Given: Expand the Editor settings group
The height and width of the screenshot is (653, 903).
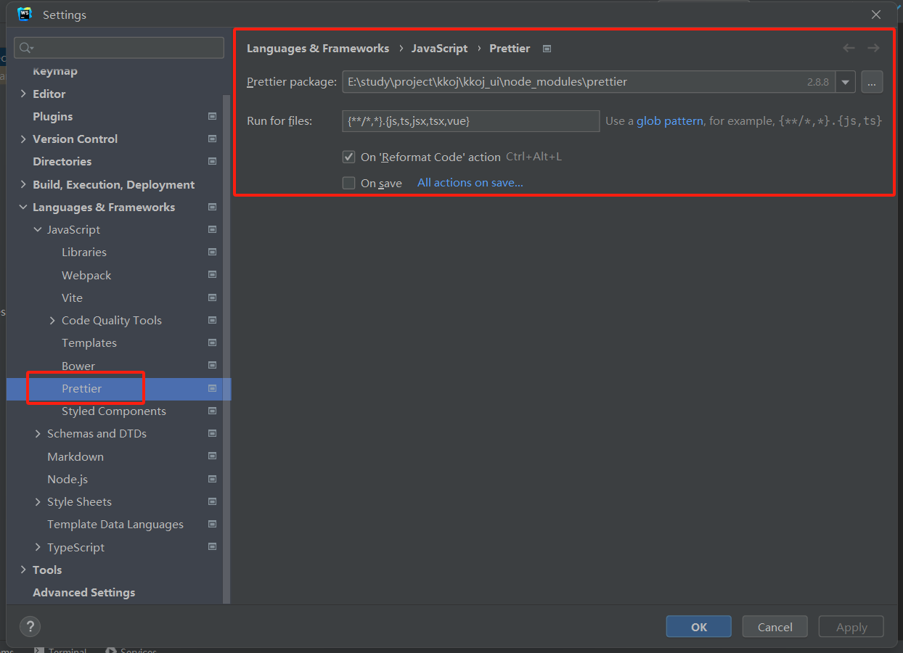Looking at the screenshot, I should tap(23, 94).
